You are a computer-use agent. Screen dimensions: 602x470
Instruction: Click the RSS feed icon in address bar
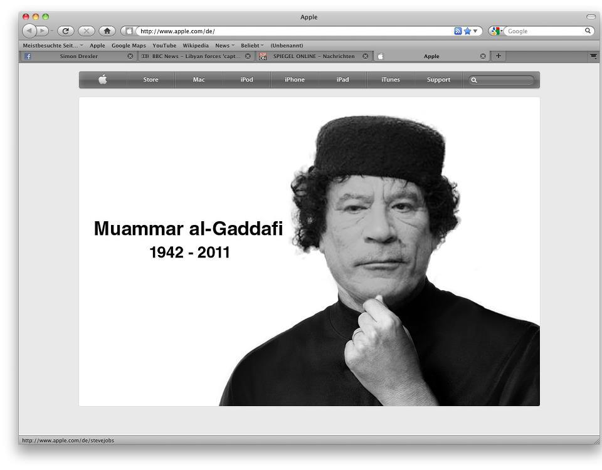click(458, 31)
